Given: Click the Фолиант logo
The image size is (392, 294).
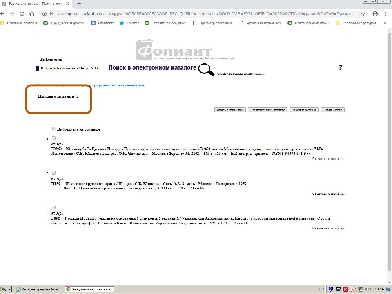Looking at the screenshot, I should click(x=174, y=51).
